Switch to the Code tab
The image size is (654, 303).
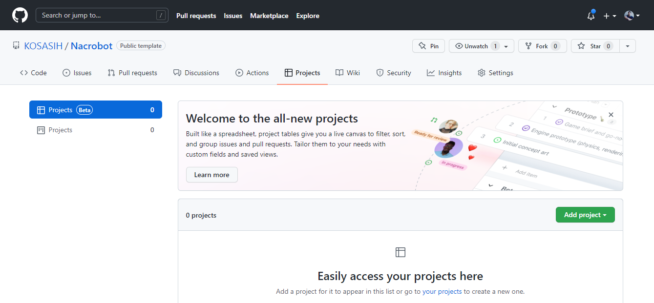coord(33,73)
